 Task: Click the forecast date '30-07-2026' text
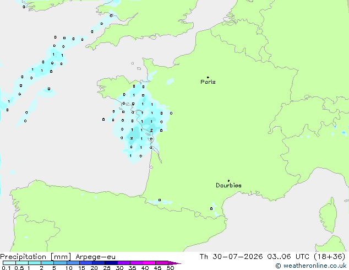[x=237, y=257]
